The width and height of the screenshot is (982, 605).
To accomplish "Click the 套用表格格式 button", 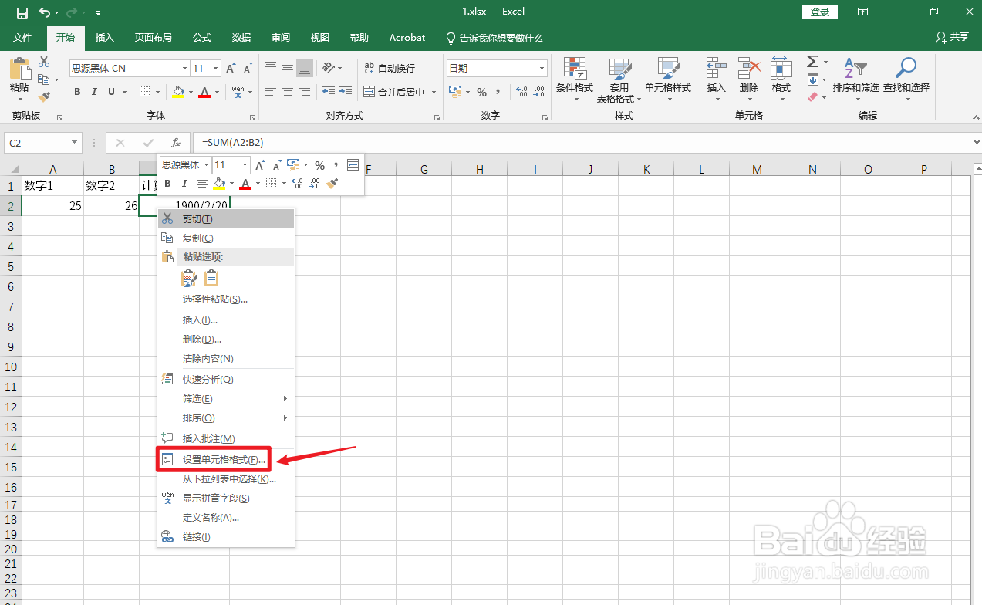I will click(x=619, y=80).
